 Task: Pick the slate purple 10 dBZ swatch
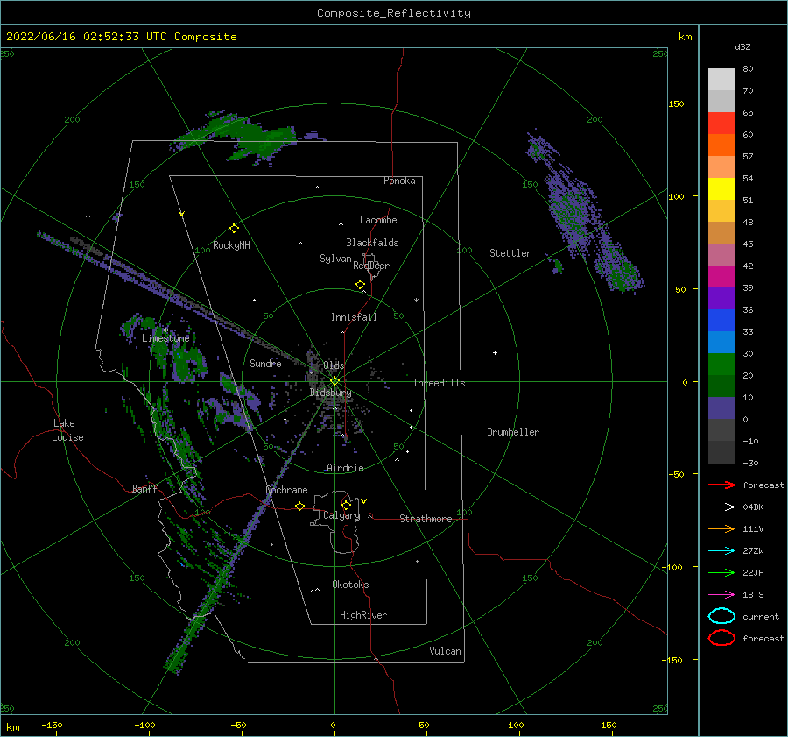tap(721, 408)
